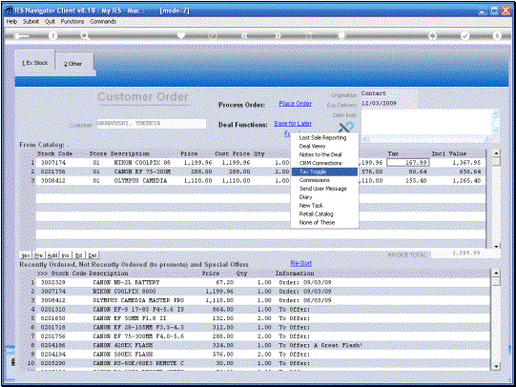
Task: Click the Deliv Instr text box
Action: (426, 123)
